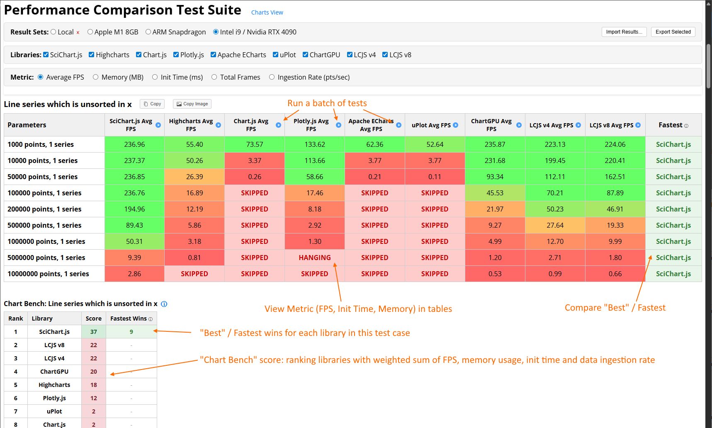Screen dimensions: 712x428
Task: Copy the unsorted line series table
Action: tap(152, 104)
